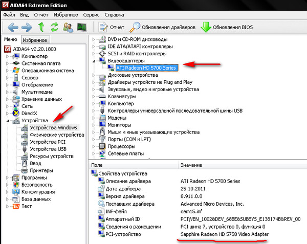Image resolution: width=307 pixels, height=244 pixels.
Task: Expand DVD и CD-ROM дисководы
Action: coord(94,39)
